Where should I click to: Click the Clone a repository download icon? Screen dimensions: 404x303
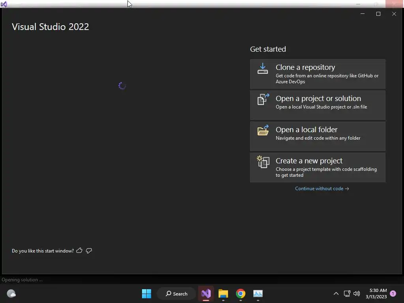coord(262,69)
